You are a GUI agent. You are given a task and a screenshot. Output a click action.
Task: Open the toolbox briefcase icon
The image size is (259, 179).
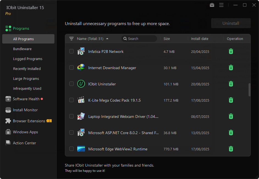[212, 5]
